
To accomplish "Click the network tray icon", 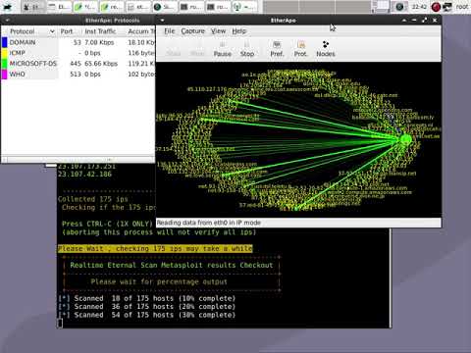I will coord(447,7).
